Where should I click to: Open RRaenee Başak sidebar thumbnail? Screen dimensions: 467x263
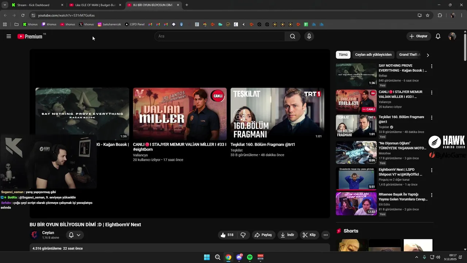click(x=356, y=203)
